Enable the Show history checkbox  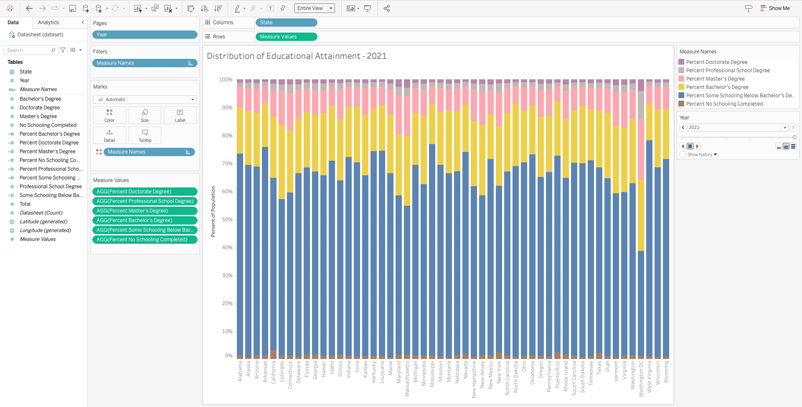[x=683, y=155]
